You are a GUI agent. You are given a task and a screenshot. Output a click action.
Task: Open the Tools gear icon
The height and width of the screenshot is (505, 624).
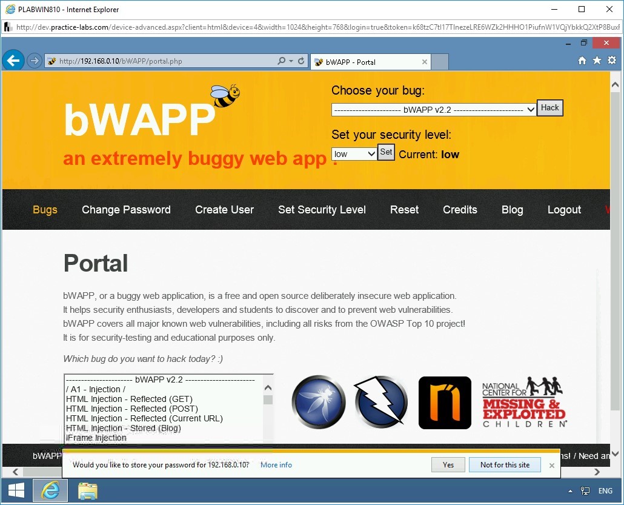[612, 61]
